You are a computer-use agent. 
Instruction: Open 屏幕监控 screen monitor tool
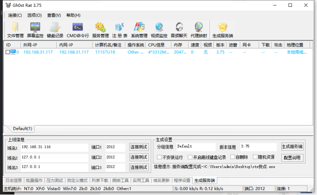(x=35, y=30)
